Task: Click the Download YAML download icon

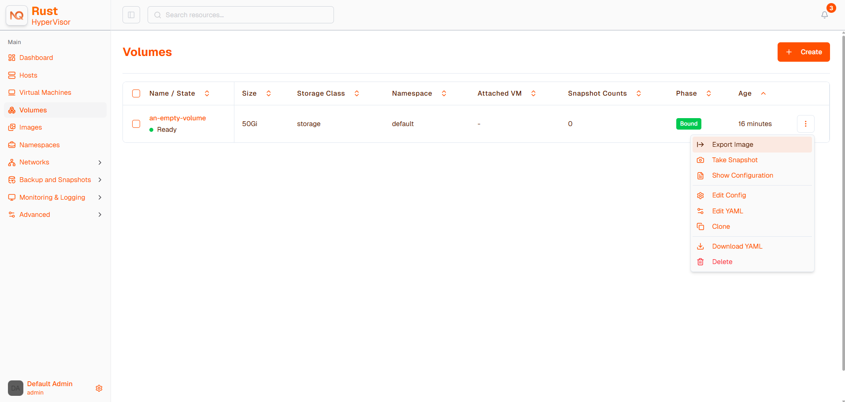Action: click(x=700, y=246)
